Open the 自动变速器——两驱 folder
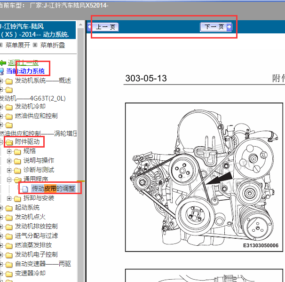The width and height of the screenshot is (285, 282). coord(43,264)
